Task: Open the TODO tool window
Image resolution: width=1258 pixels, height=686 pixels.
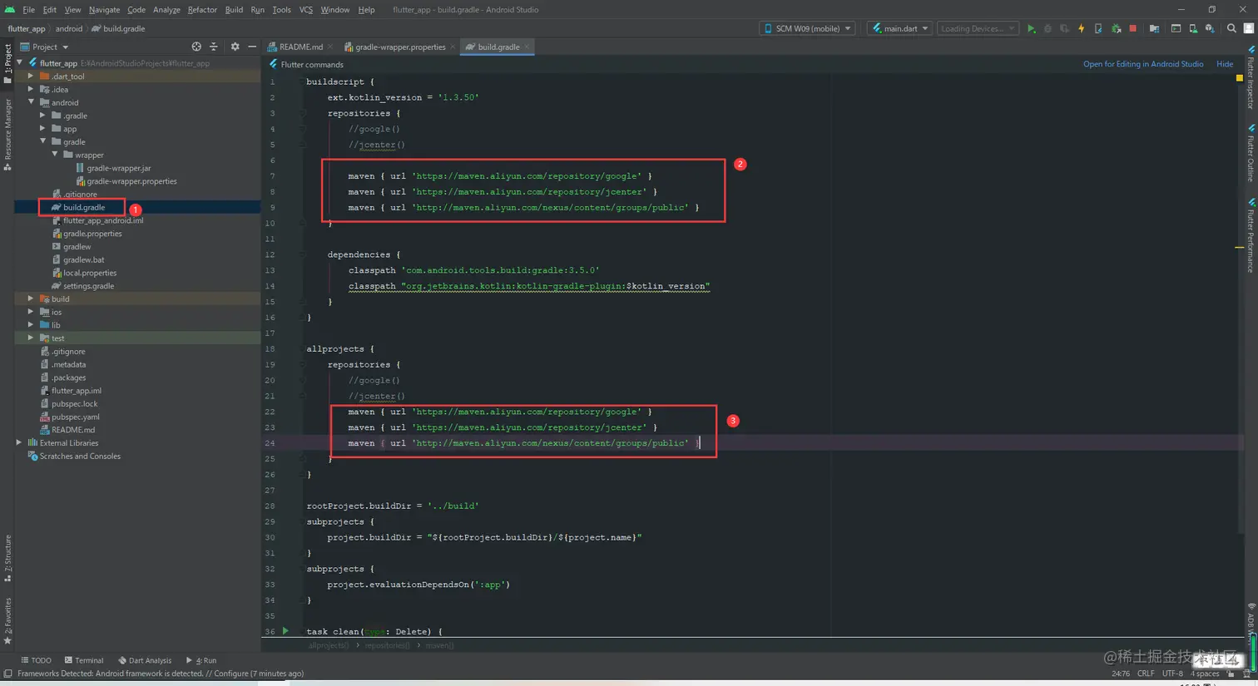Action: pos(36,660)
